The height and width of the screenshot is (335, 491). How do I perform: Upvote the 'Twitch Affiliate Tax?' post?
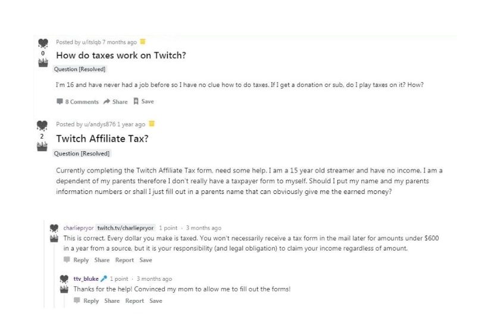pyautogui.click(x=42, y=126)
